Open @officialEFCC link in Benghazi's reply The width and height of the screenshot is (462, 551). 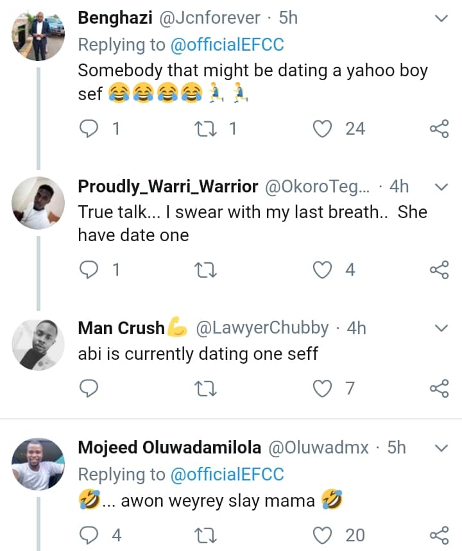pyautogui.click(x=226, y=44)
